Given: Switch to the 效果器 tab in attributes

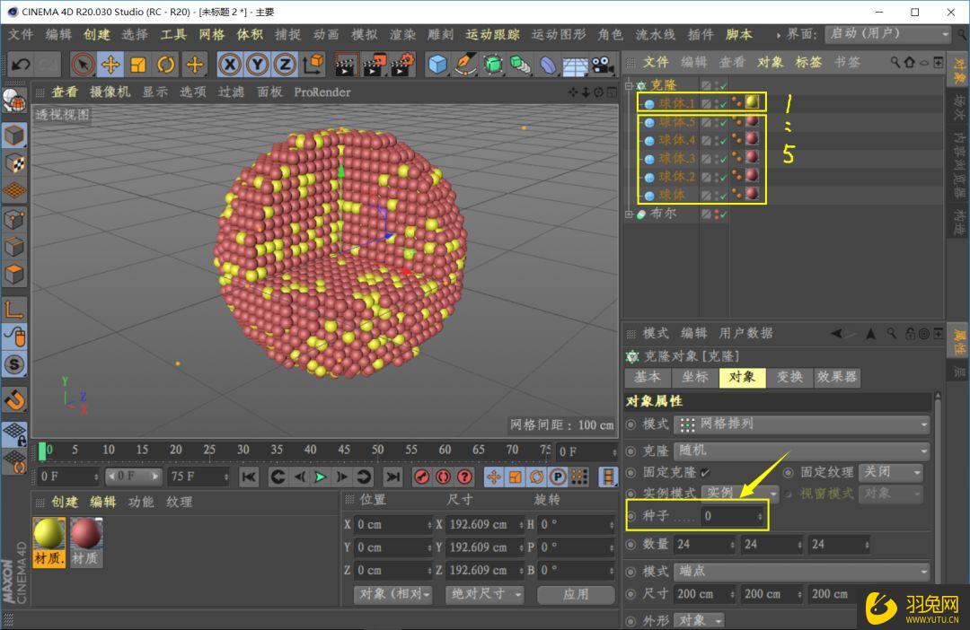Looking at the screenshot, I should pyautogui.click(x=837, y=378).
